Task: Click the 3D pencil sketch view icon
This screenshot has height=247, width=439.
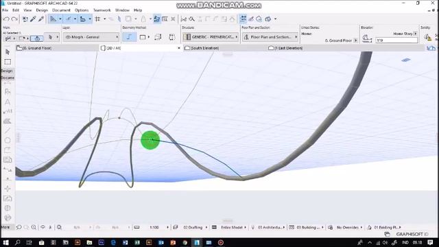Action: point(251,19)
